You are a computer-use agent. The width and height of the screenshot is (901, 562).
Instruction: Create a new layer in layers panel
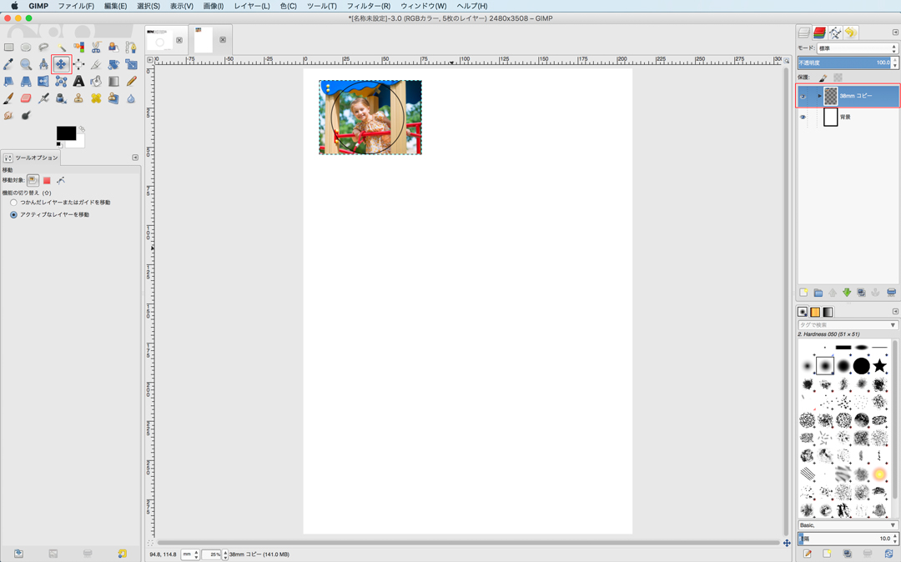(x=803, y=293)
